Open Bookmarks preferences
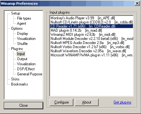Viewport: 141px width, 114px height. tap(20, 84)
